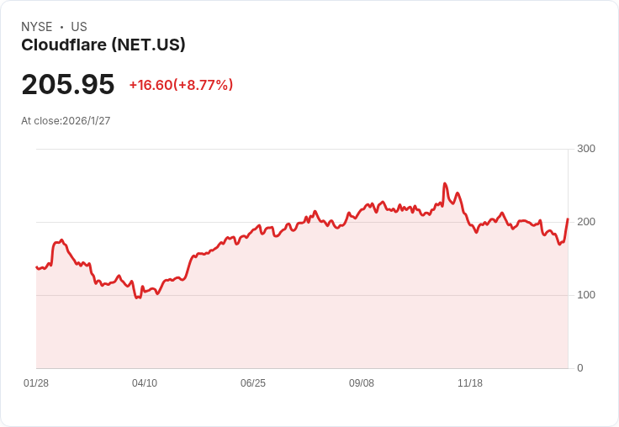The height and width of the screenshot is (427, 619).
Task: Click the +16.60(+8.77%) change figure
Action: point(181,85)
